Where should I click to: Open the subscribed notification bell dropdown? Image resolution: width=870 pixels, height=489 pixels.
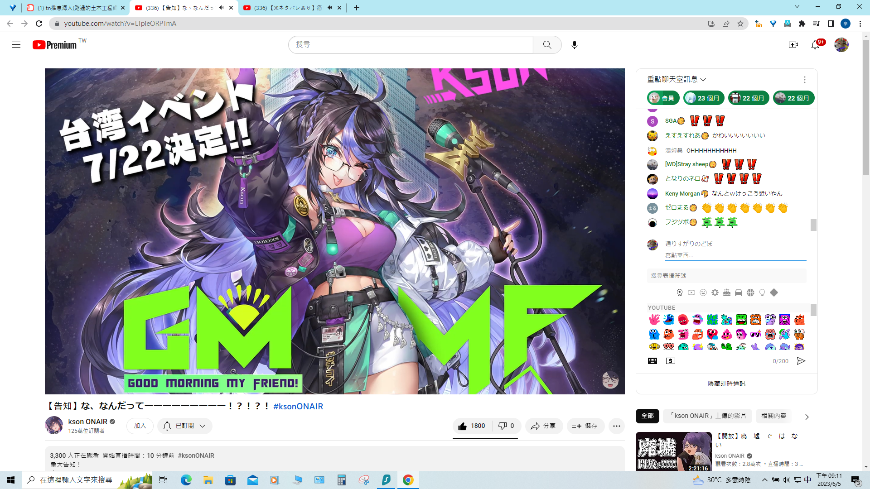coord(185,426)
